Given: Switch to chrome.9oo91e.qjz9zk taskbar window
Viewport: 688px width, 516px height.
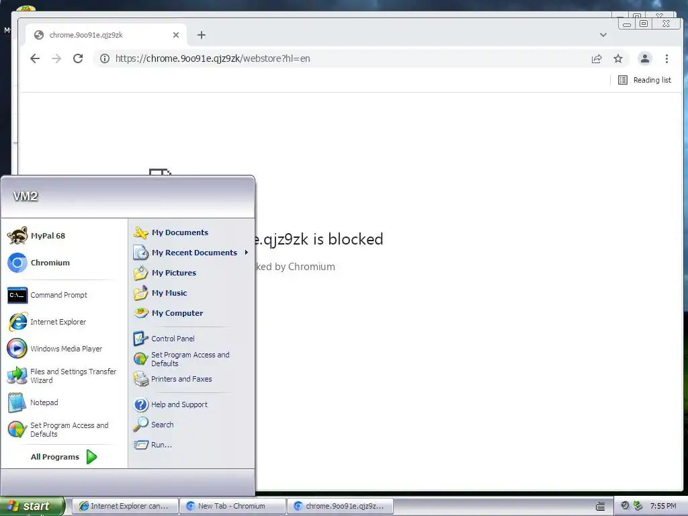Looking at the screenshot, I should (x=340, y=506).
